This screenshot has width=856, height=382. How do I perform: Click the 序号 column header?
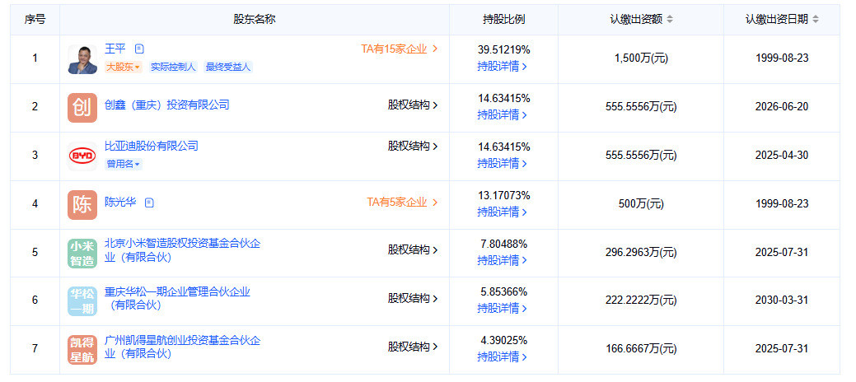click(35, 20)
